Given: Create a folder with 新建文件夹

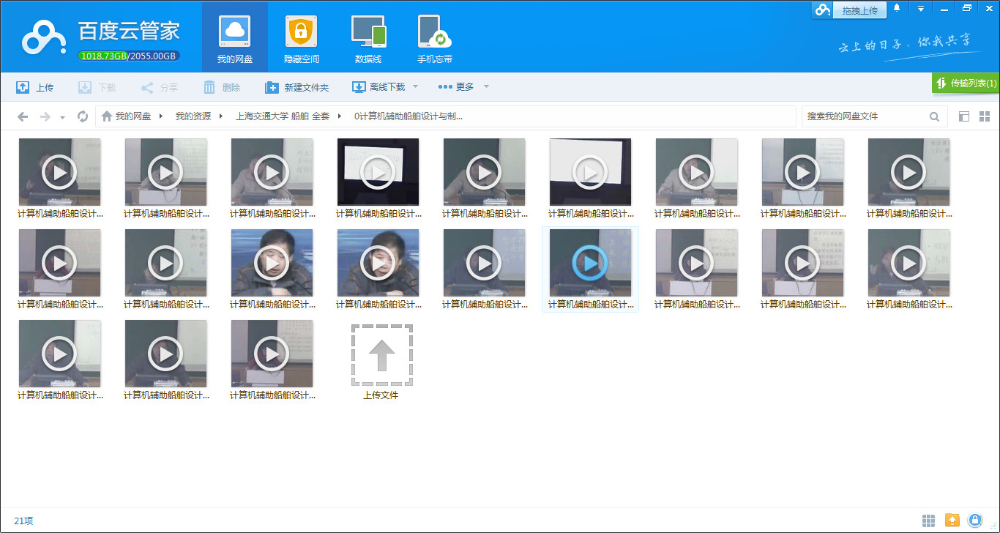Looking at the screenshot, I should [x=296, y=87].
